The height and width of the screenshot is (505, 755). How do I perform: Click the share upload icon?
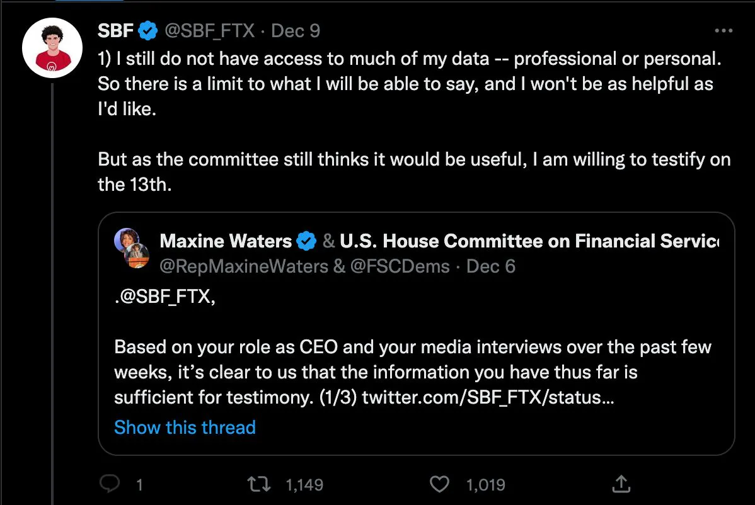pos(621,484)
